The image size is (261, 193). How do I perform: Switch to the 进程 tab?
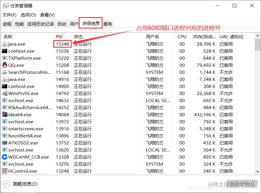click(7, 24)
